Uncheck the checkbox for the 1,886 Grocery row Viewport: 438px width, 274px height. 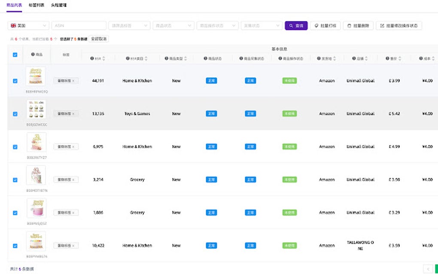tap(15, 213)
